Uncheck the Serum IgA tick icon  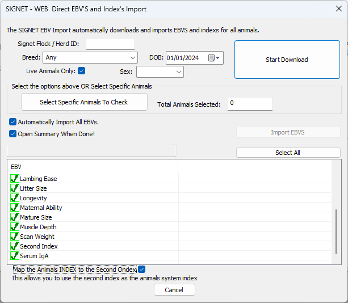coord(15,256)
